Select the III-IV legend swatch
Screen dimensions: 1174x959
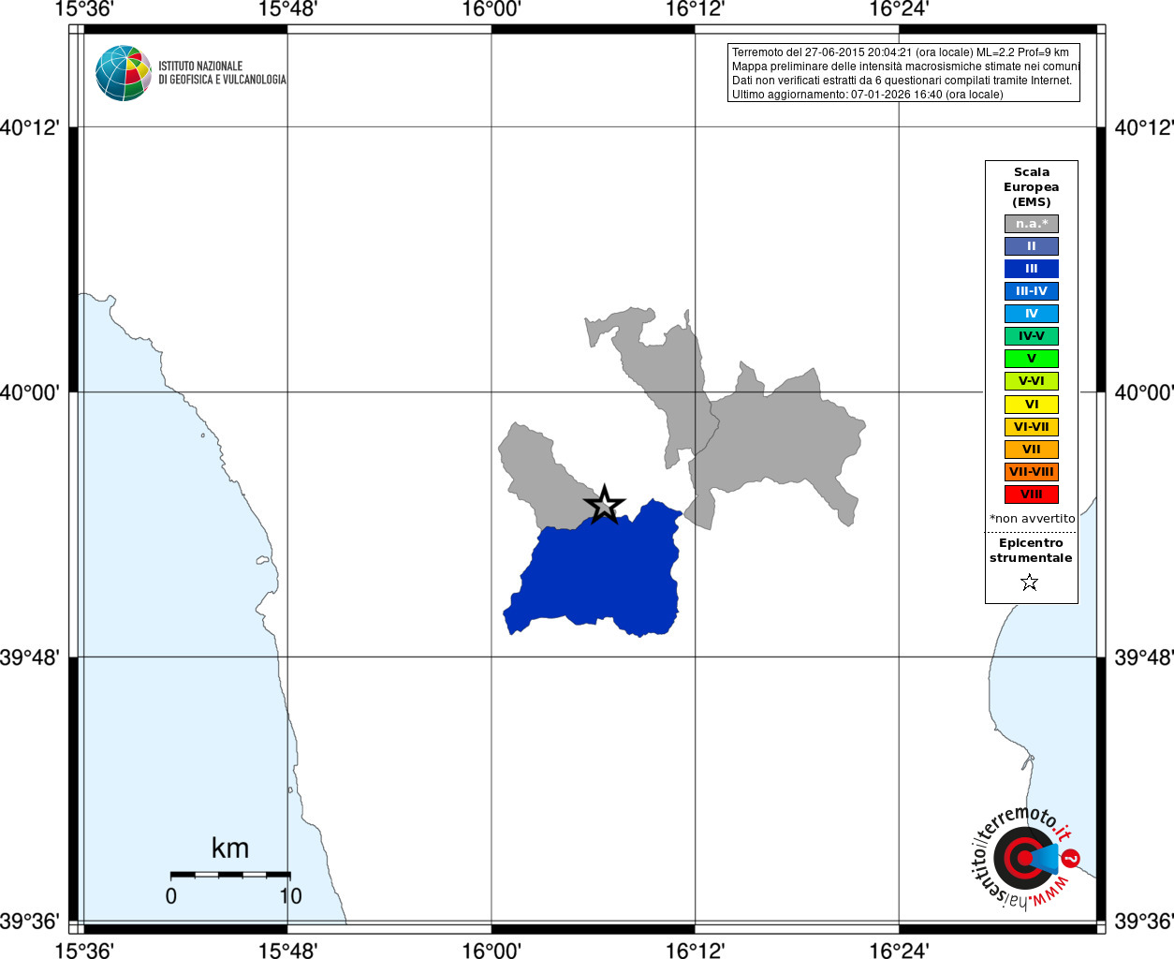1032,291
